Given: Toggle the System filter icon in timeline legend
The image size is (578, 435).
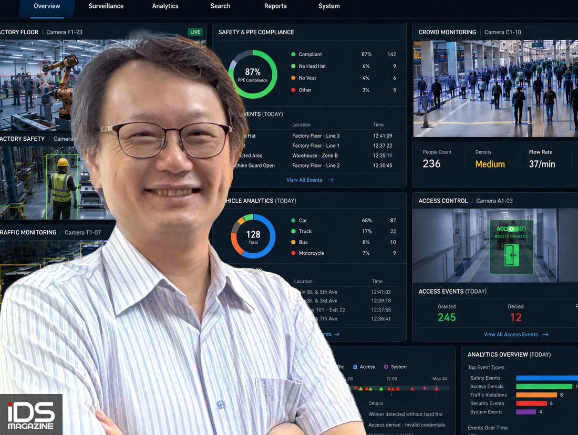Looking at the screenshot, I should click(x=386, y=367).
